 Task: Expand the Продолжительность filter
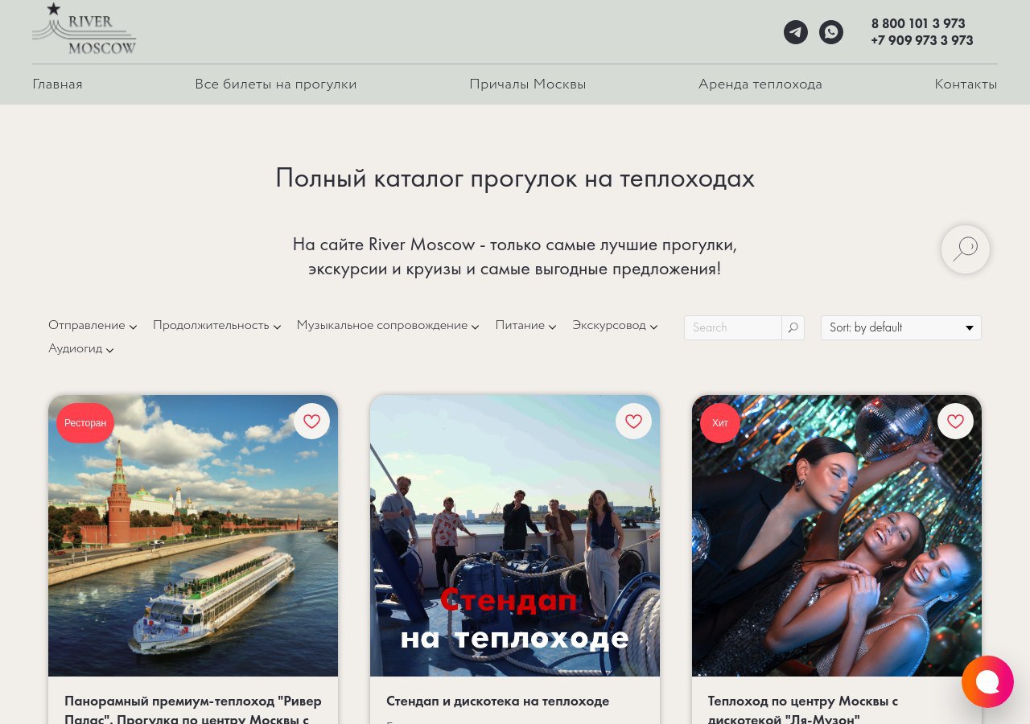(216, 326)
